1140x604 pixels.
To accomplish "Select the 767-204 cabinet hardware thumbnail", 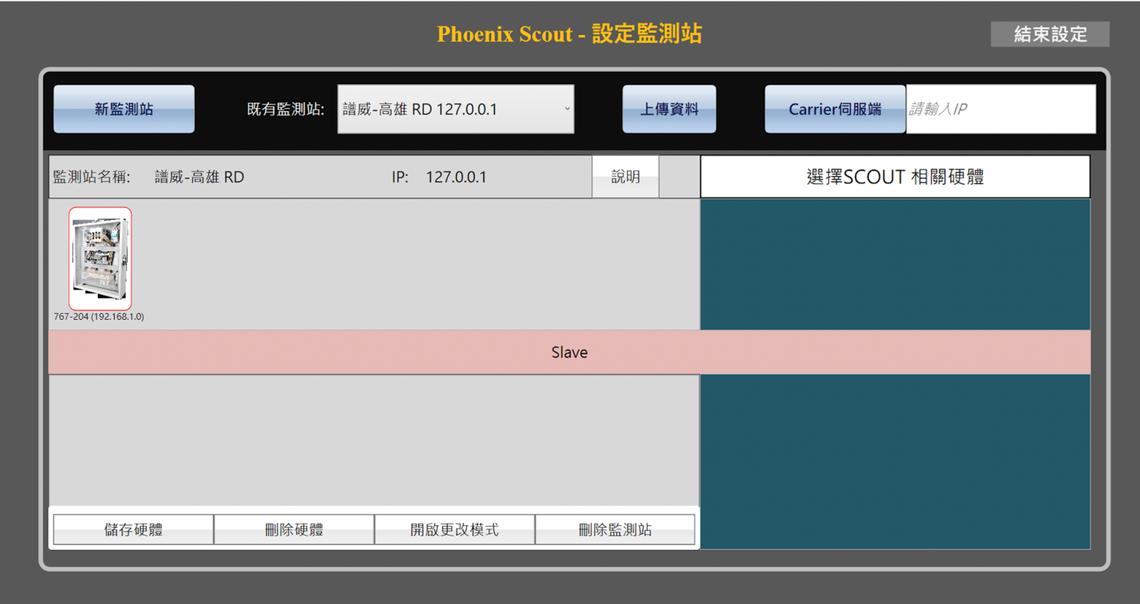I will 100,258.
